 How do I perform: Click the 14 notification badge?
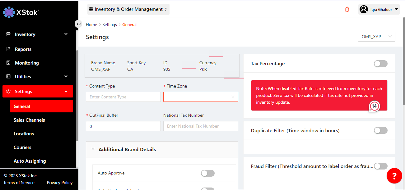pyautogui.click(x=374, y=106)
